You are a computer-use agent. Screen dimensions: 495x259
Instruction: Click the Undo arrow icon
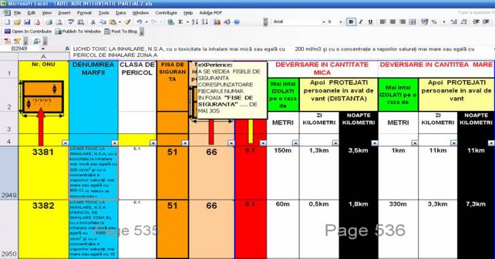(x=139, y=22)
